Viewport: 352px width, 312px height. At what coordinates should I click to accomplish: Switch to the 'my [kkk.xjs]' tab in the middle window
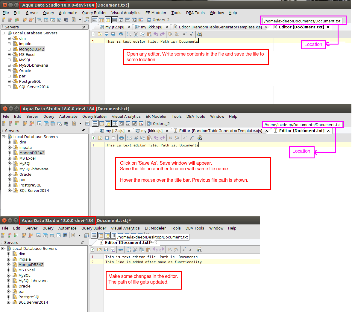(x=152, y=131)
